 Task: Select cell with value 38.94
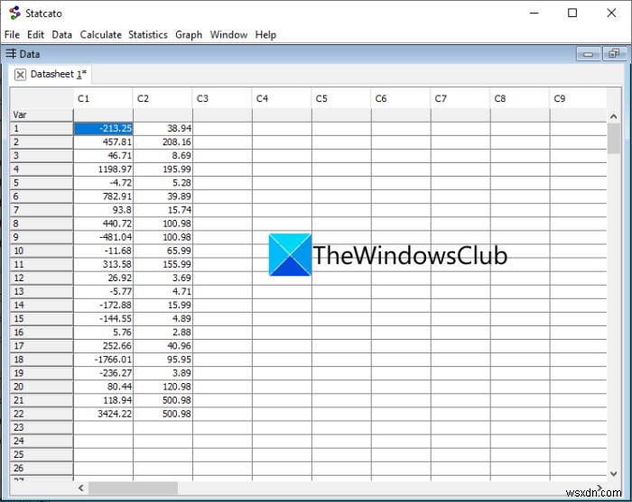coord(163,129)
